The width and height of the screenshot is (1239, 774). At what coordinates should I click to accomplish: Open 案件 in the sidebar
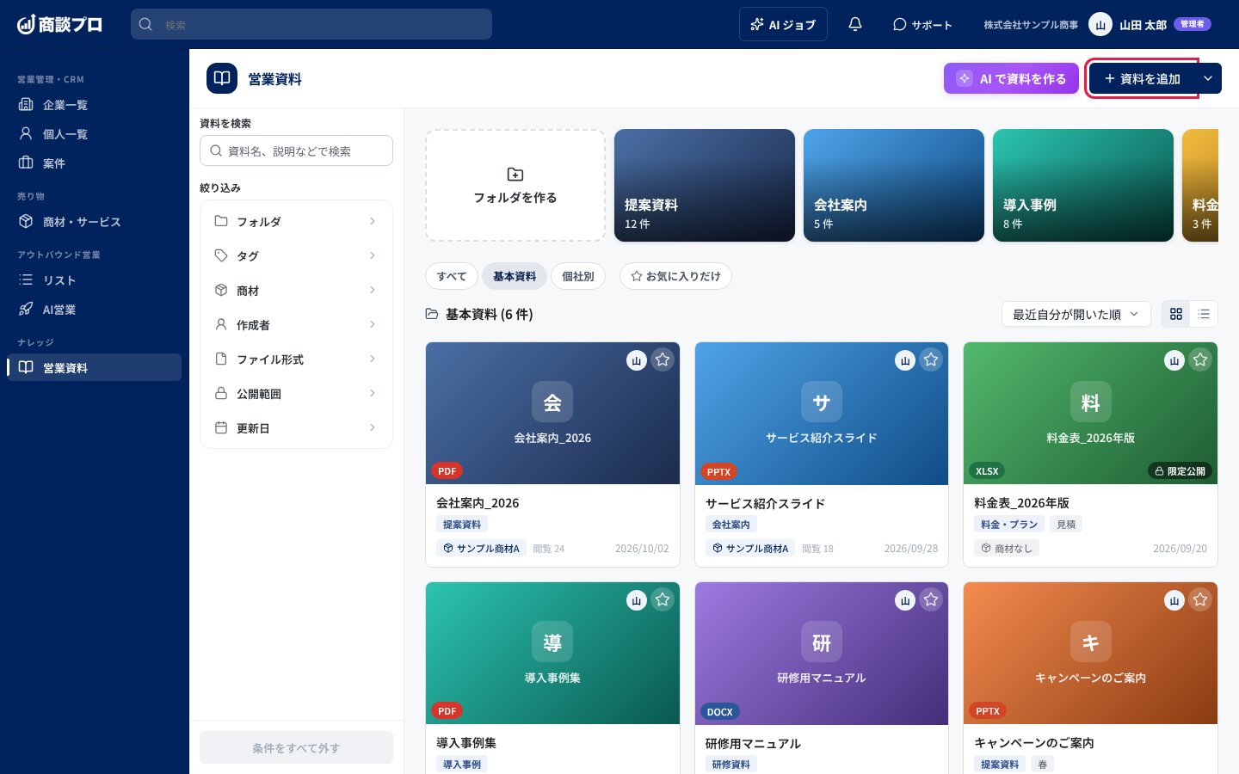95,163
